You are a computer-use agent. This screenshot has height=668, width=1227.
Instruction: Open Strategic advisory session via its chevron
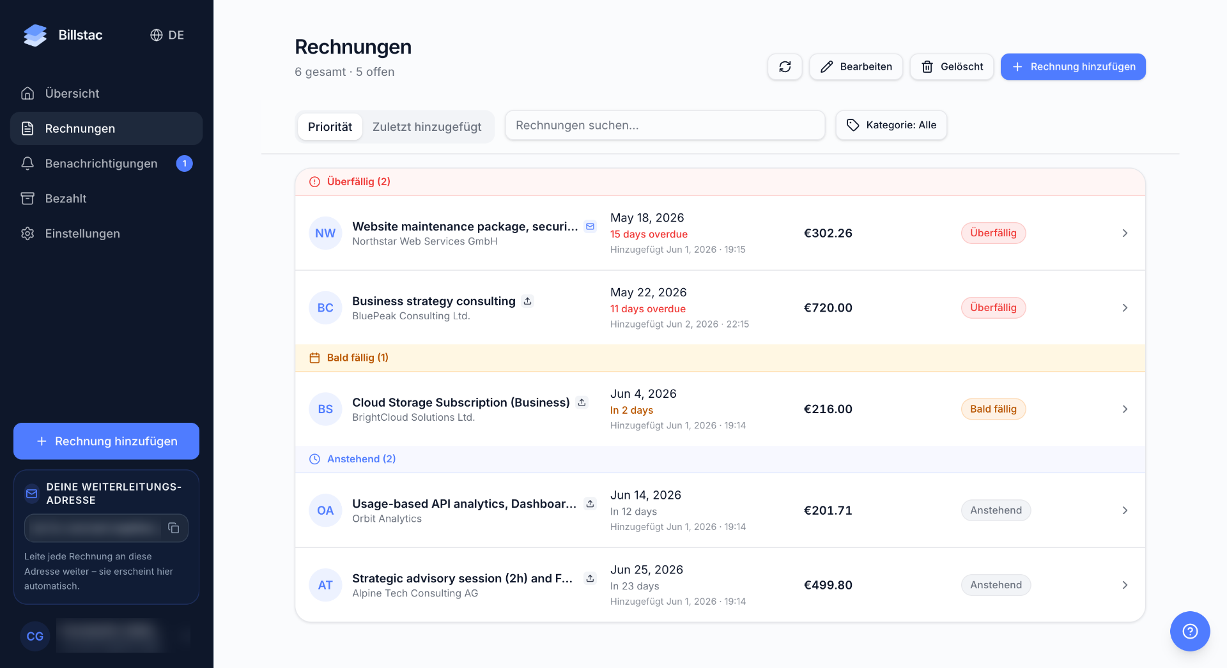click(x=1125, y=585)
